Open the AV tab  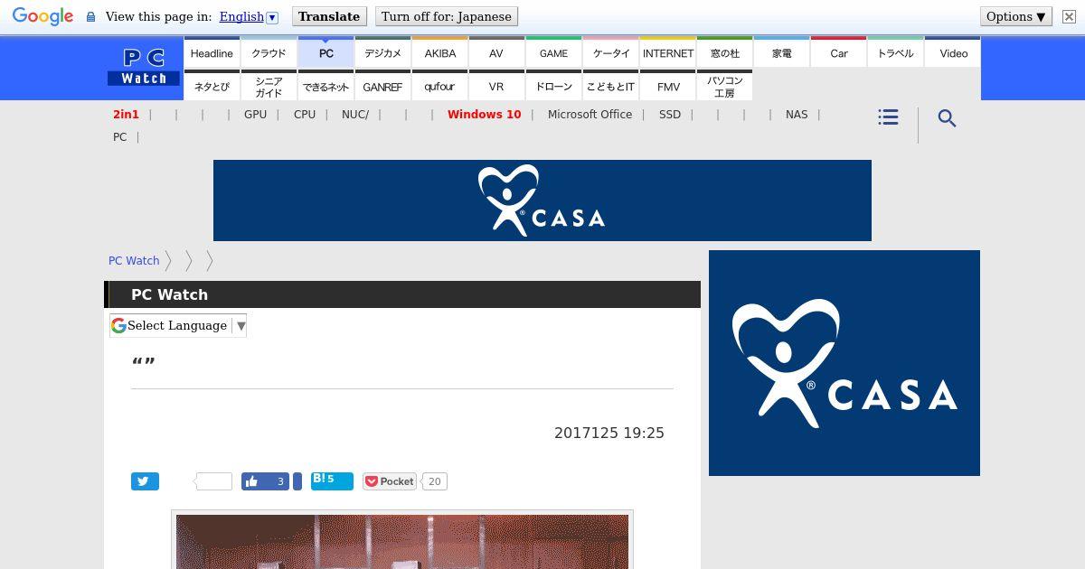tap(496, 52)
